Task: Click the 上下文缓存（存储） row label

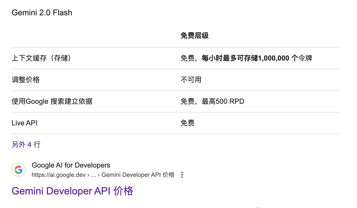Action: (41, 58)
